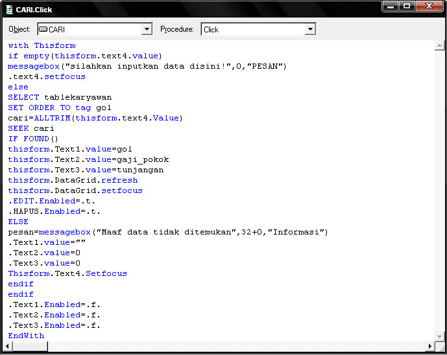
Task: Click the line ".Text2.Enabled=.f."
Action: [x=54, y=315]
